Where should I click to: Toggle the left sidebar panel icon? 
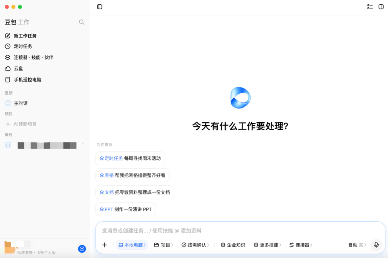click(x=100, y=7)
